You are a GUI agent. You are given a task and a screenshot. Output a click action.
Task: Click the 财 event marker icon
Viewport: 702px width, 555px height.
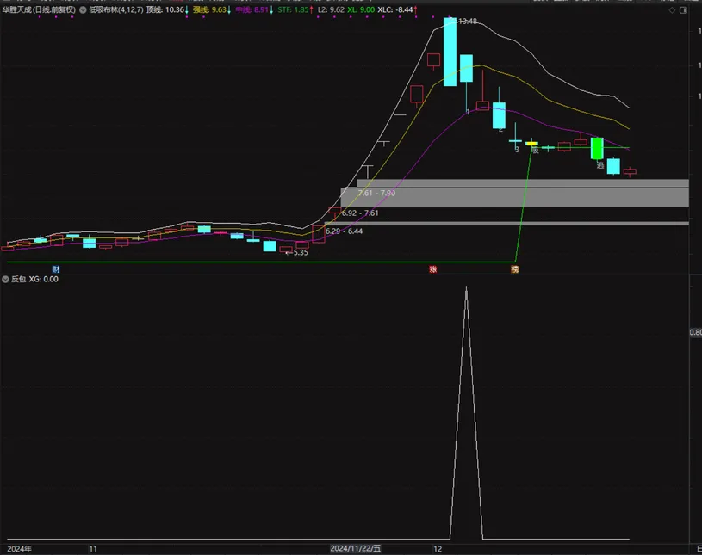pos(55,269)
